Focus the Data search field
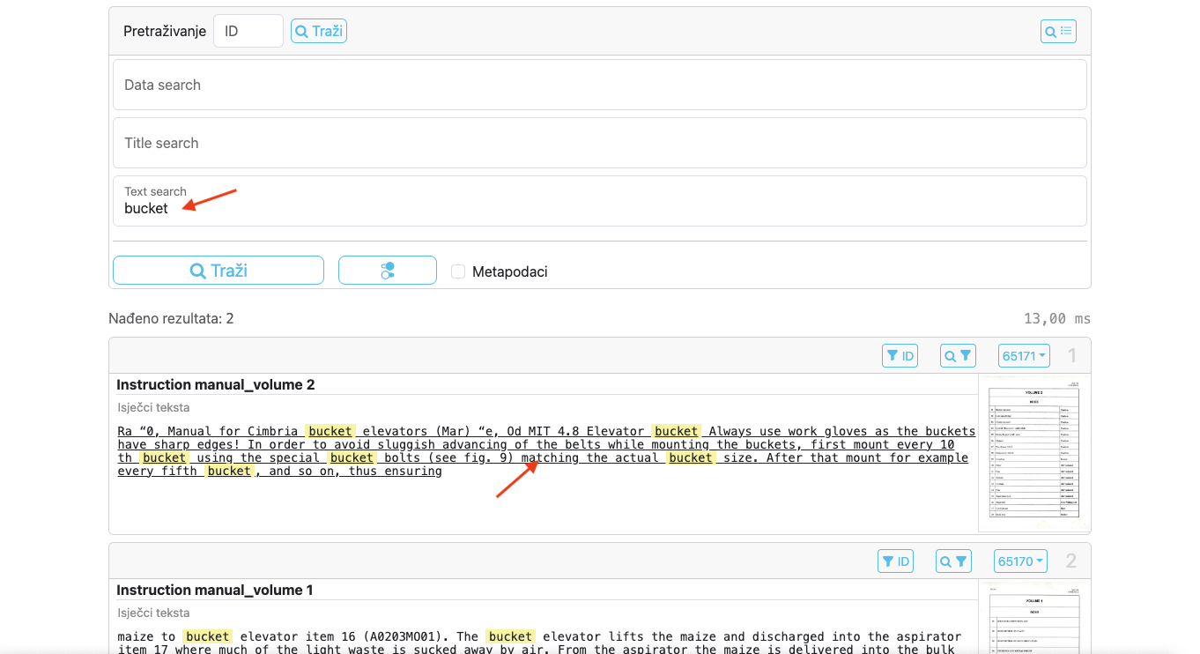The image size is (1200, 654). click(x=600, y=85)
